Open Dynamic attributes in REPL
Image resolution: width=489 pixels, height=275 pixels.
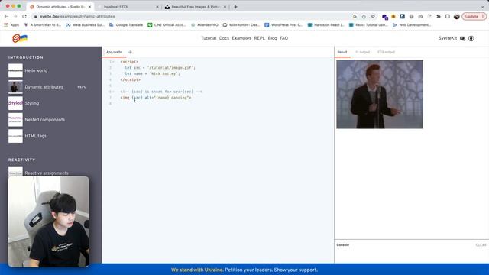pyautogui.click(x=82, y=87)
